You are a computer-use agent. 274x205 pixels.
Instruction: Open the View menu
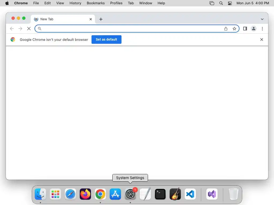click(x=60, y=3)
